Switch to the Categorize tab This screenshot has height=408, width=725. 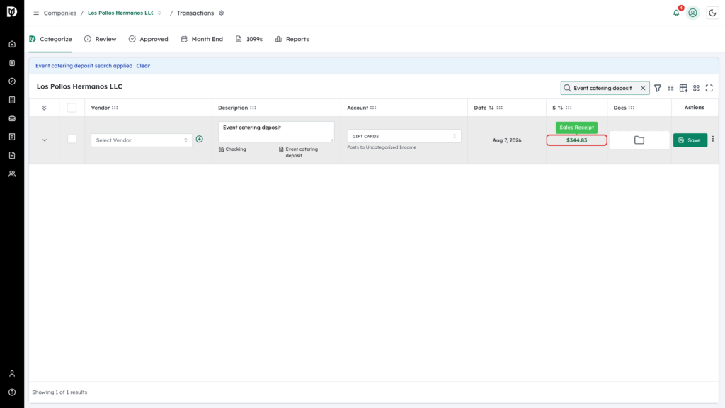tap(50, 40)
